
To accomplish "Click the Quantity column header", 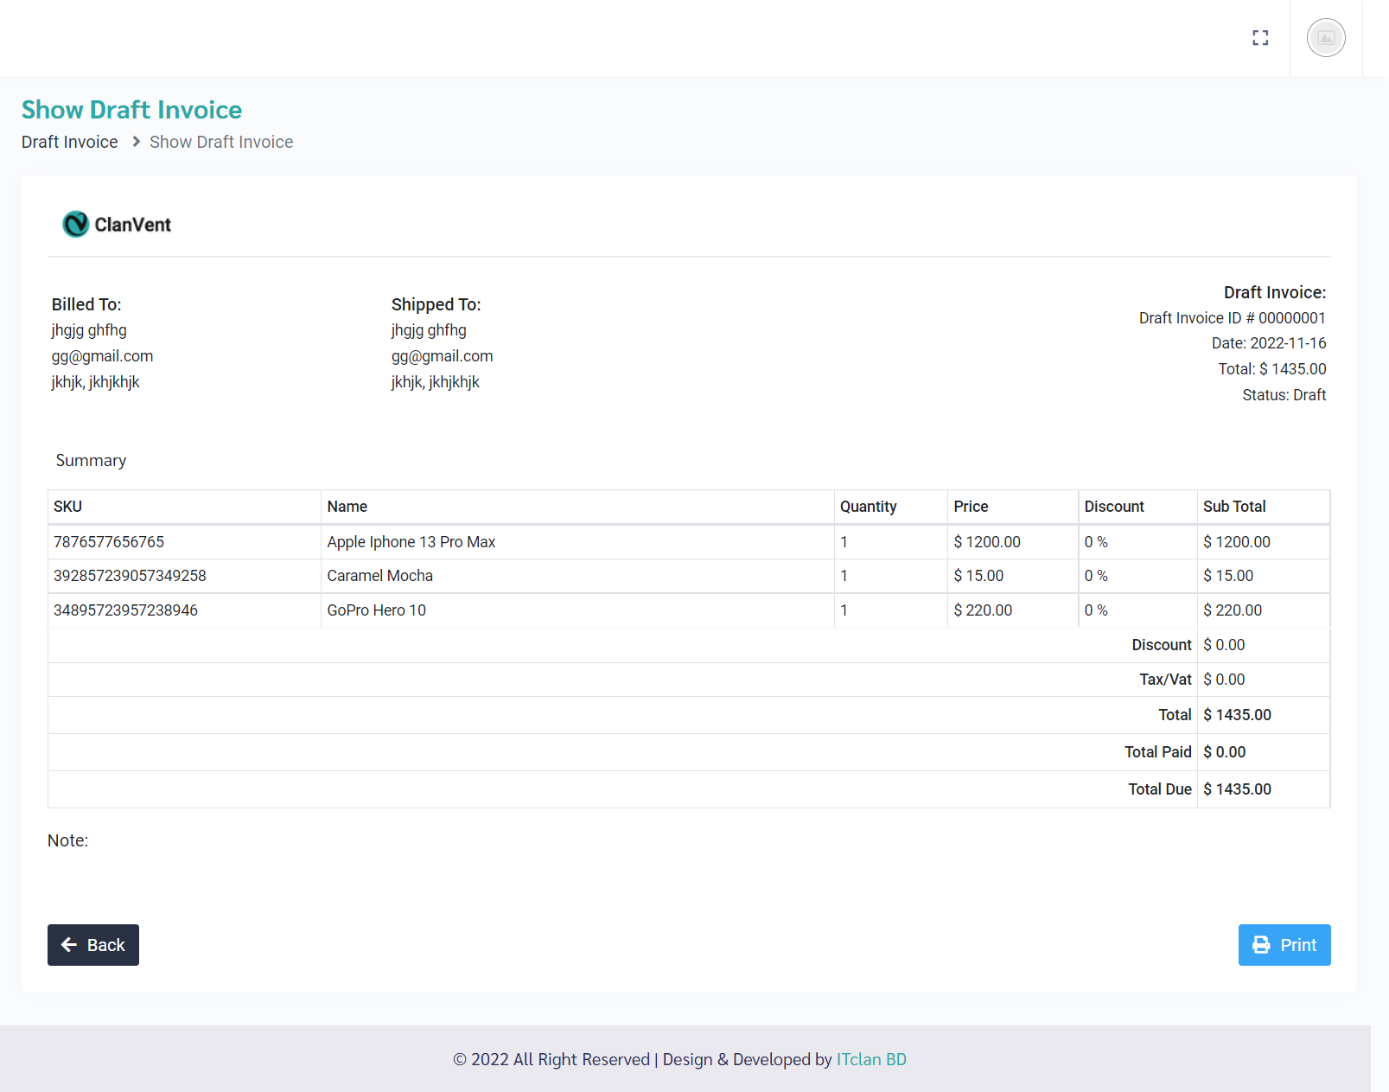I will (x=868, y=507).
